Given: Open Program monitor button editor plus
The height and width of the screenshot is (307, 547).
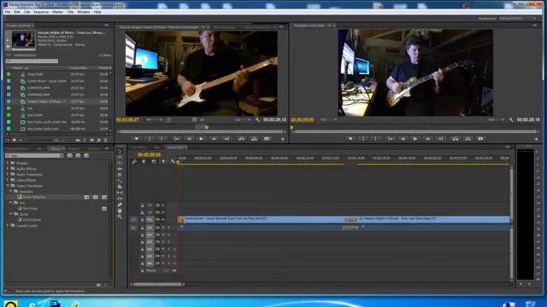Looking at the screenshot, I should pyautogui.click(x=536, y=139).
